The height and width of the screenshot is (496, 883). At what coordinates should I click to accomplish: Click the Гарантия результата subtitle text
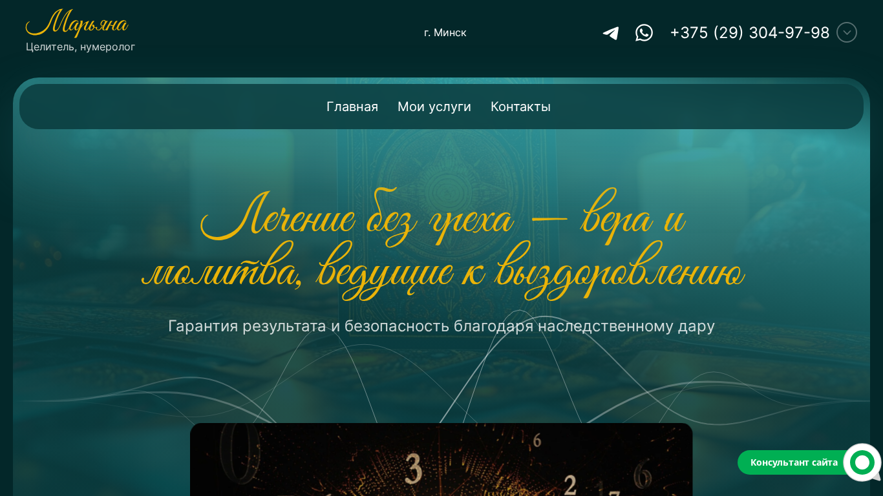(x=441, y=326)
